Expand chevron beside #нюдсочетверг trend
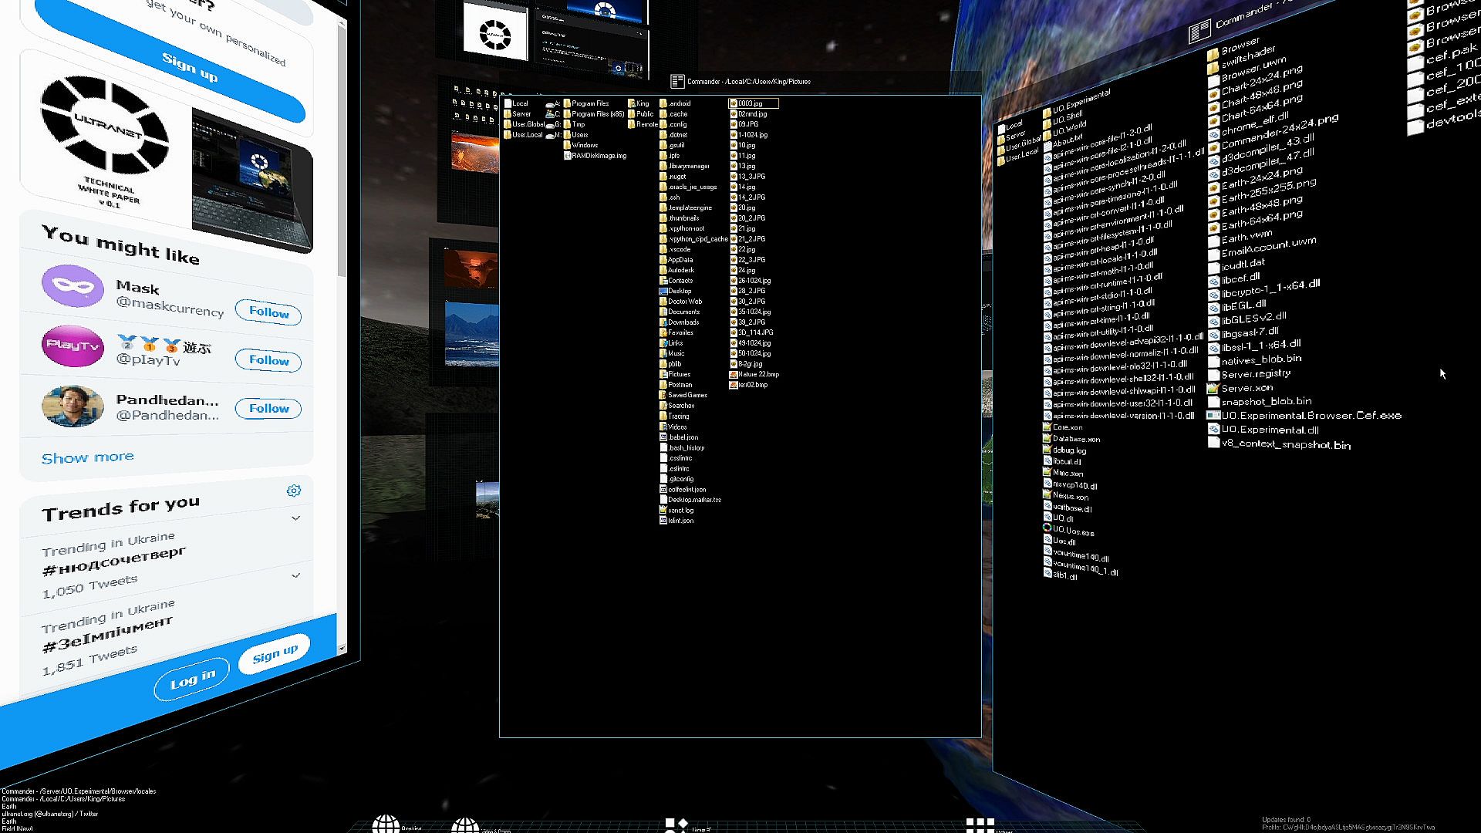 (295, 518)
